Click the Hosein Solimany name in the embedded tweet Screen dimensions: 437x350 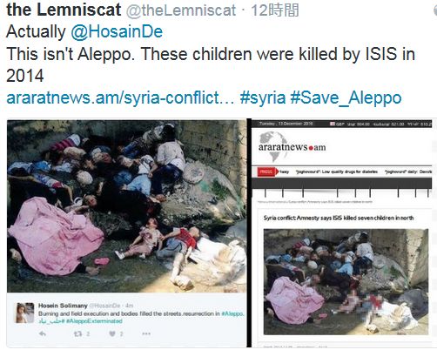63,306
